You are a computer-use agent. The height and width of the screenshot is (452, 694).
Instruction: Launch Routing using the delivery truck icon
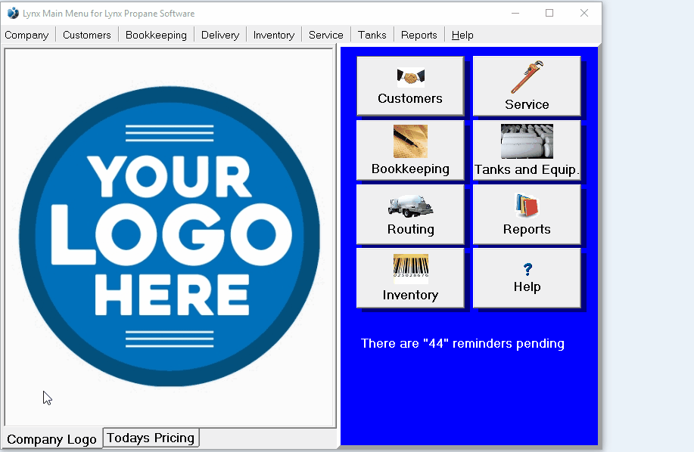410,214
